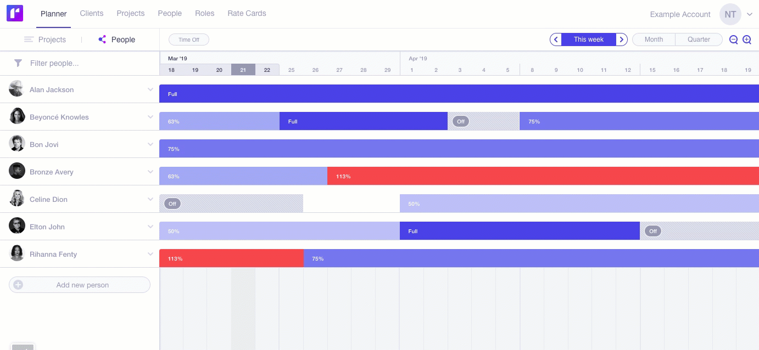Open the Rate Cards tab
The image size is (759, 350).
coord(247,13)
